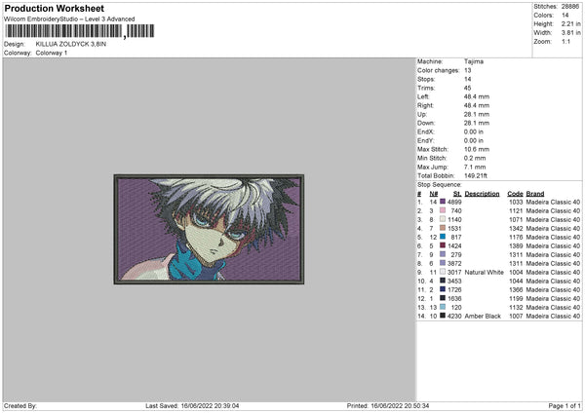The image size is (585, 413).
Task: Click the 'Production Worksheet' title
Action: tap(54, 8)
